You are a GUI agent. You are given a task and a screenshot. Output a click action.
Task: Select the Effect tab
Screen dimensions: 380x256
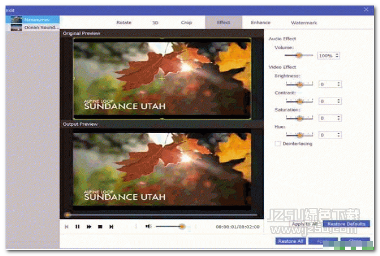224,23
